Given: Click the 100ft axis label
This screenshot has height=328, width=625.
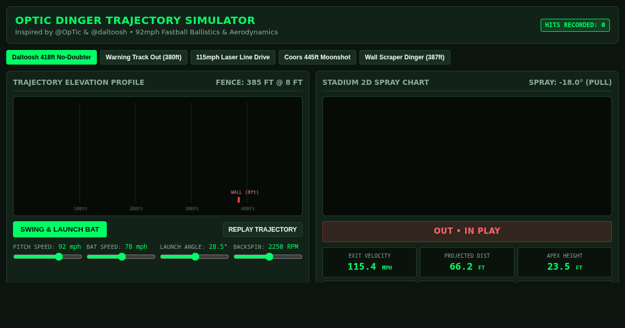Looking at the screenshot, I should click(x=80, y=209).
